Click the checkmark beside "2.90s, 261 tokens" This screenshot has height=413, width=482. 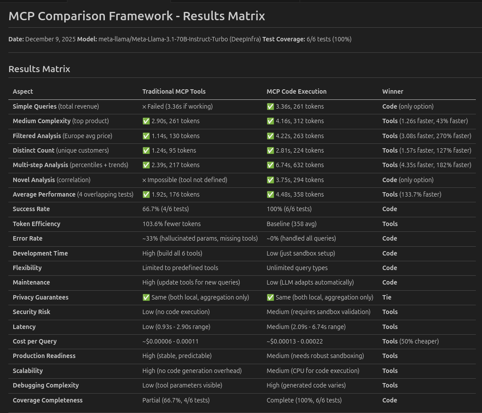coord(146,121)
